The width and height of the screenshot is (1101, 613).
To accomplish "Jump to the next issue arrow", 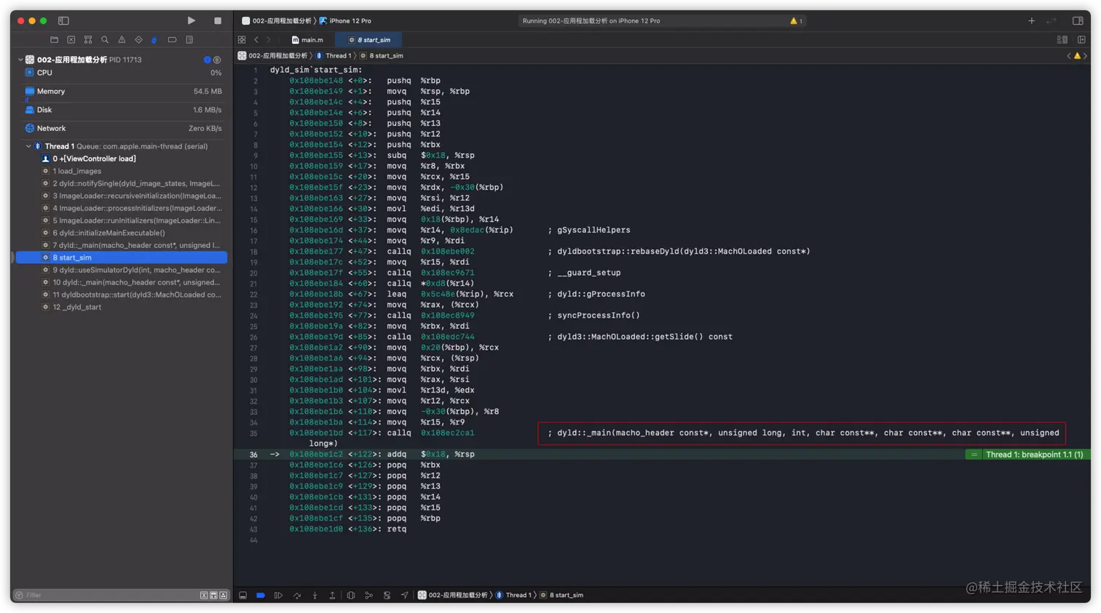I will pos(1085,56).
